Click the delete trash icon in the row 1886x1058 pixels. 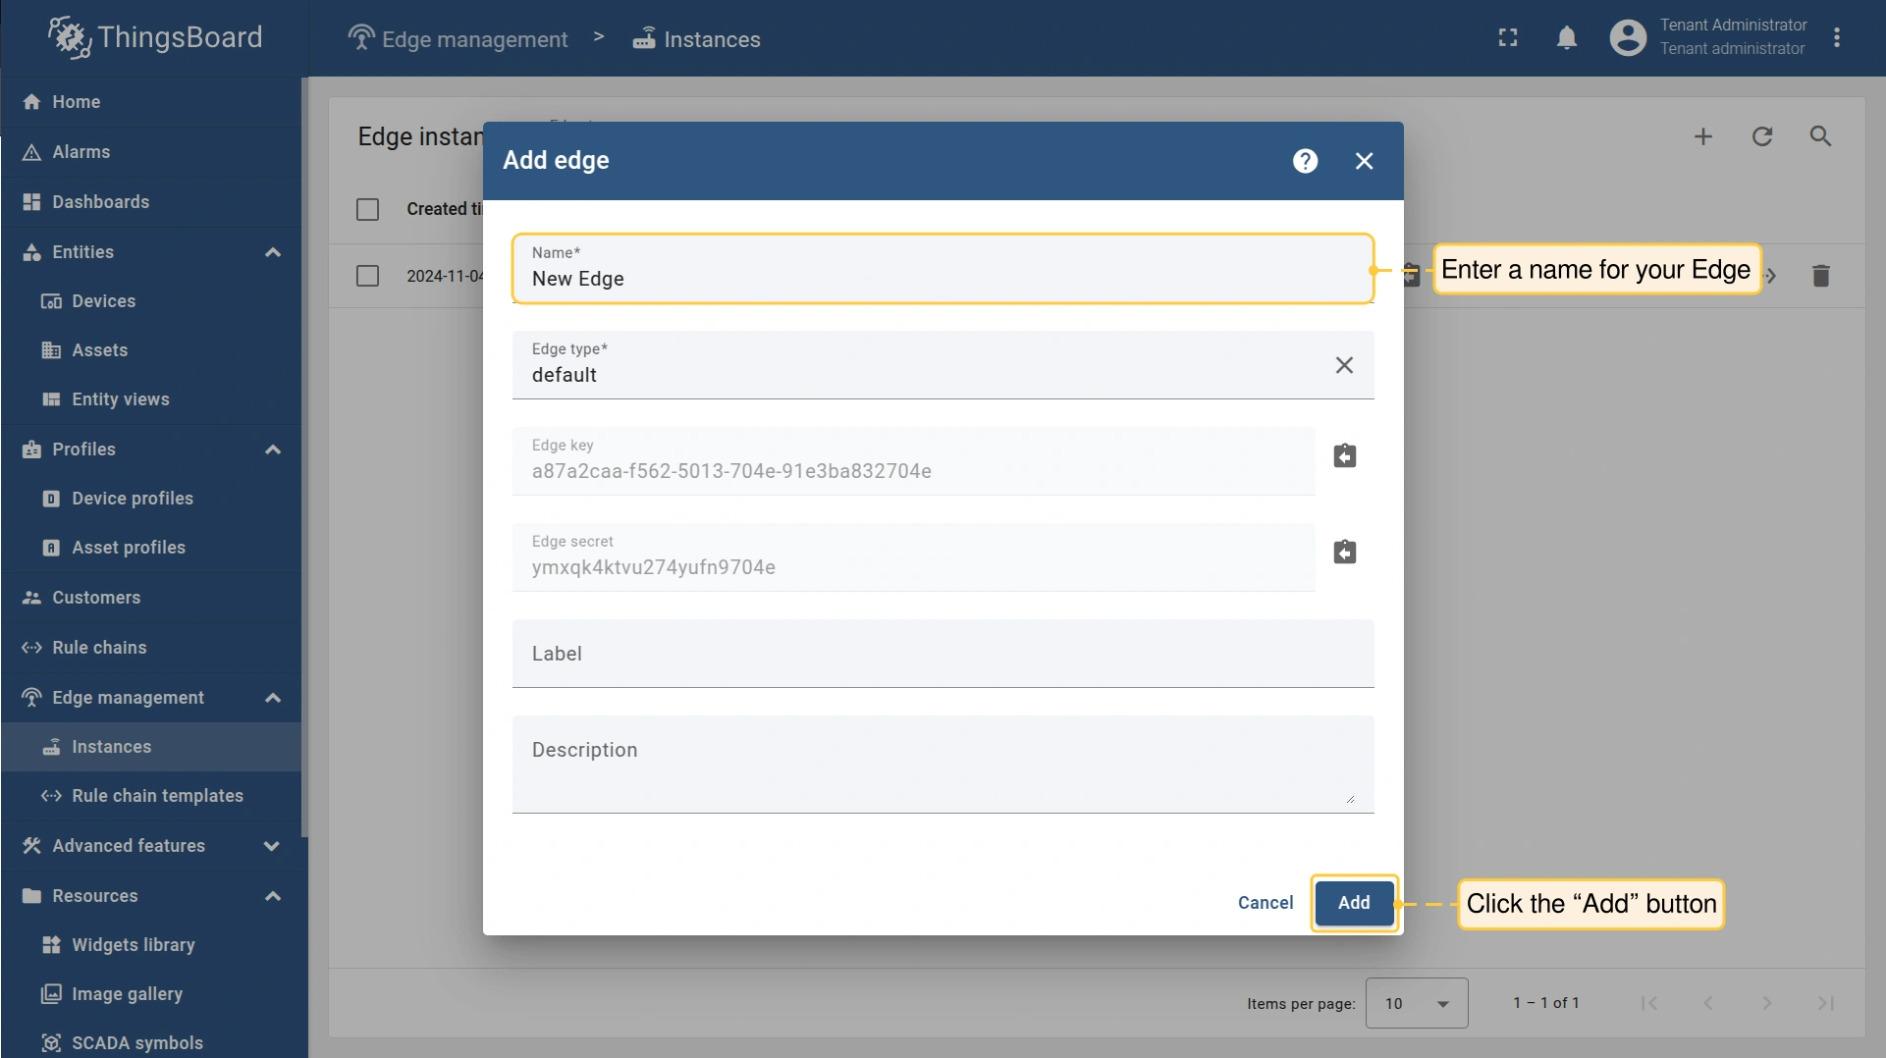[1820, 276]
